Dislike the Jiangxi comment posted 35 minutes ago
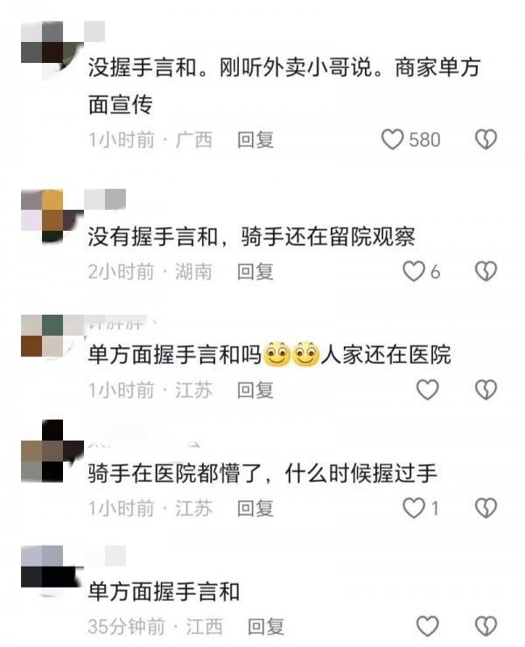This screenshot has width=525, height=647. pyautogui.click(x=486, y=626)
